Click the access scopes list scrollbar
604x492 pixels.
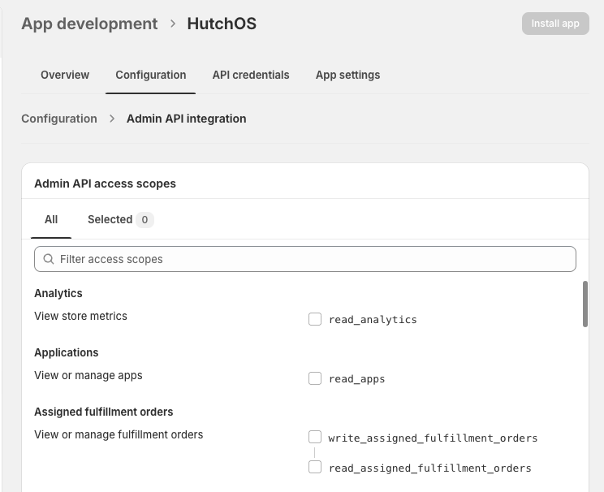click(x=585, y=304)
